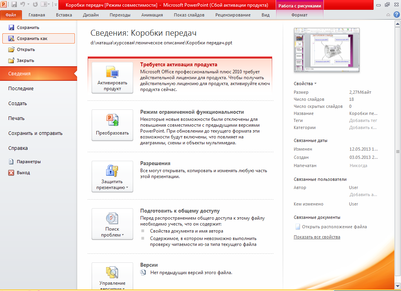The height and width of the screenshot is (291, 401).
Task: Click the Выход red exit icon
Action: coord(11,173)
